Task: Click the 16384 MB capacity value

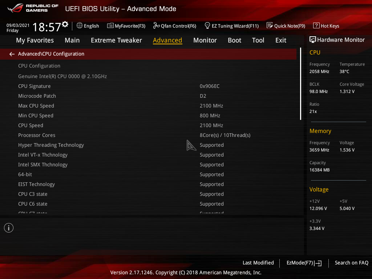Action: pos(319,170)
